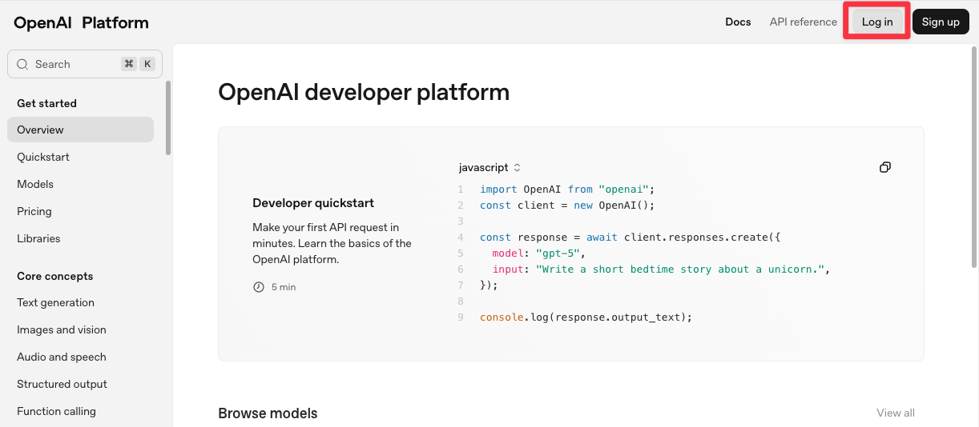Screen dimensions: 979x427
Task: Click the search magnifier icon
Action: tap(22, 64)
